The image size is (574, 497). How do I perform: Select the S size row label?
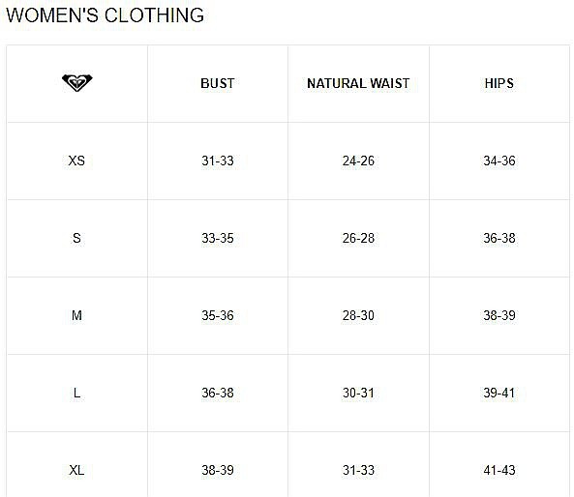[x=76, y=238]
